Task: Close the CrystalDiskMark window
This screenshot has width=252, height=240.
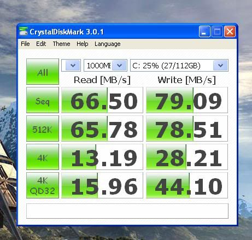Action: tap(230, 32)
